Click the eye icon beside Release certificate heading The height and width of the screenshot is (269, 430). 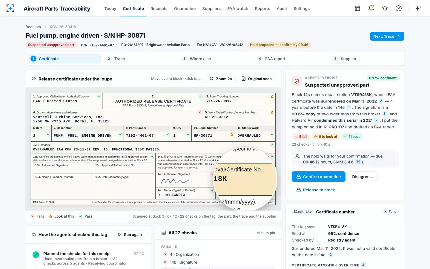[x=34, y=79]
